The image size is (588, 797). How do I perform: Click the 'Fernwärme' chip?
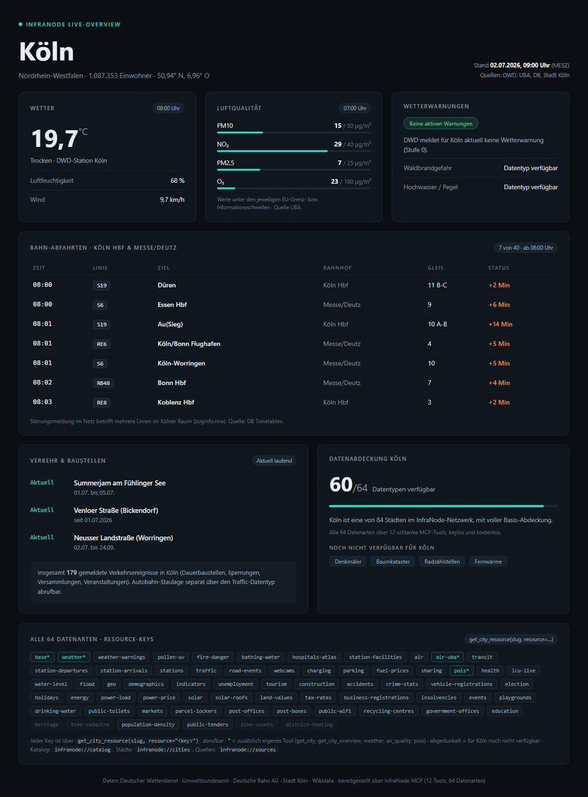pyautogui.click(x=488, y=562)
